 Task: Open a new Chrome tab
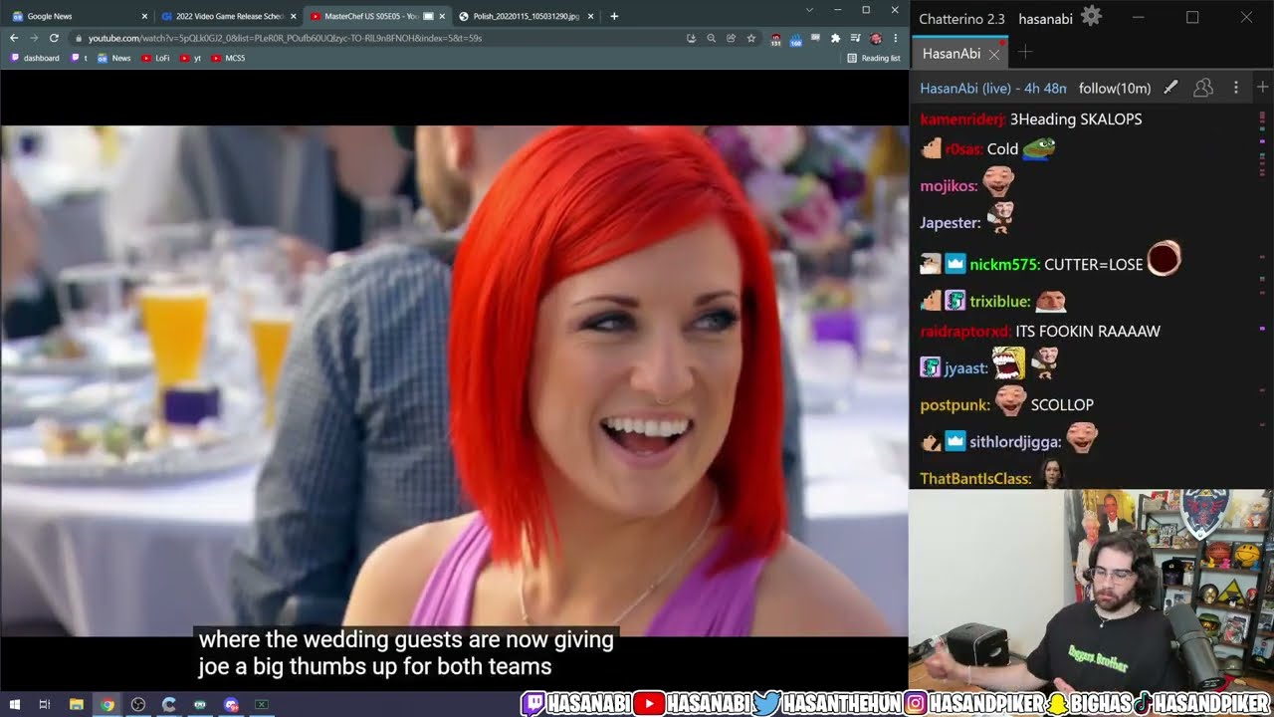tap(614, 16)
